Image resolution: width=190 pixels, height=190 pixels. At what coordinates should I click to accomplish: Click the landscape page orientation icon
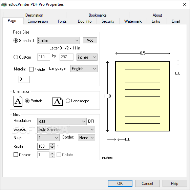coord(58,102)
